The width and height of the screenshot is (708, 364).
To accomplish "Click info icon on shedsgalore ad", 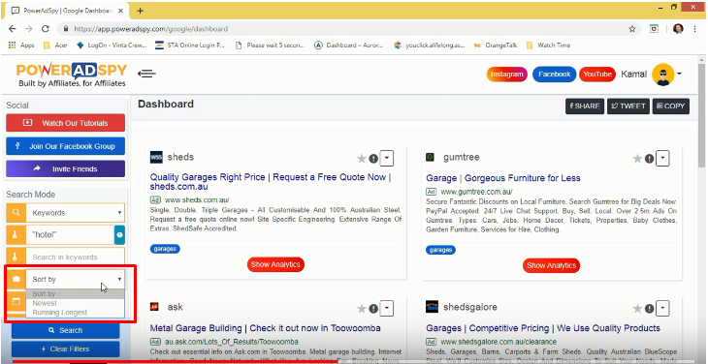I will pyautogui.click(x=649, y=309).
